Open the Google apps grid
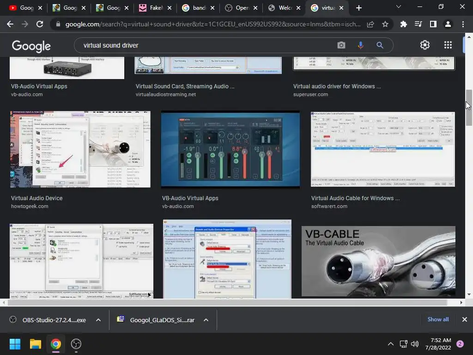473x355 pixels. [448, 45]
